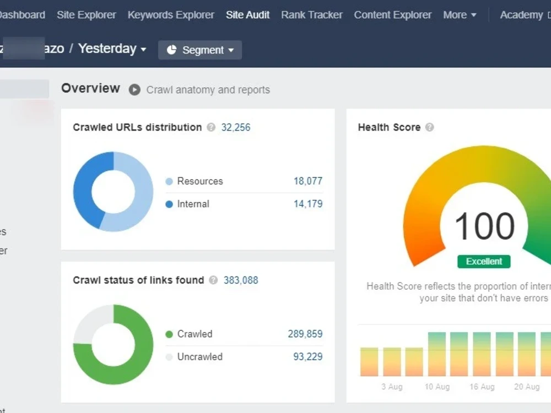Click the Health Score bar above 3 Aug
This screenshot has width=551, height=413.
(x=392, y=362)
